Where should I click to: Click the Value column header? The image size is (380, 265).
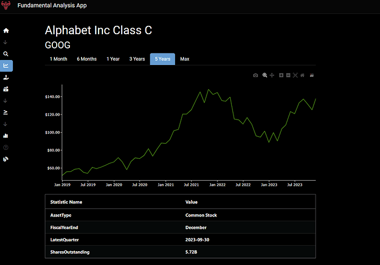point(192,202)
